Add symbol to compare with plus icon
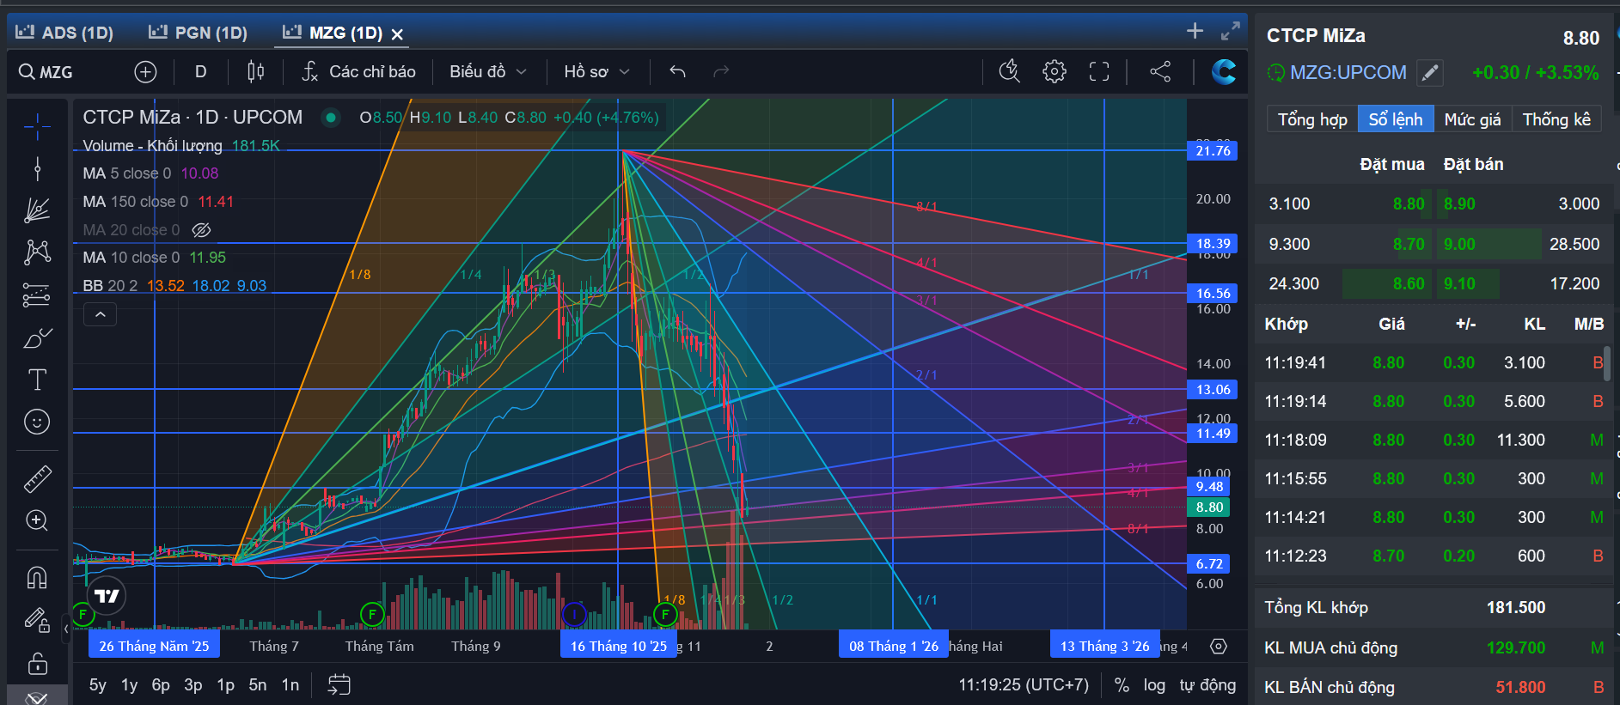Viewport: 1620px width, 705px height. (x=145, y=72)
